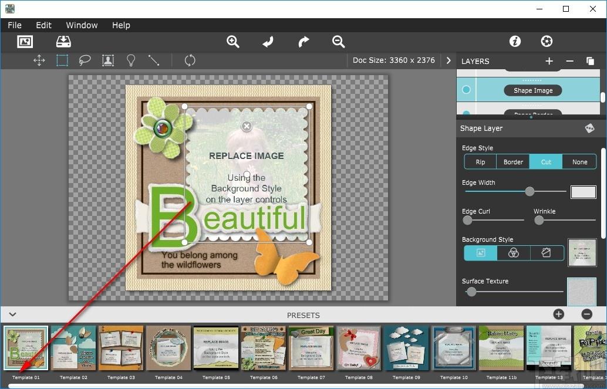Toggle visibility of Shape Image layer
607x389 pixels.
point(466,90)
